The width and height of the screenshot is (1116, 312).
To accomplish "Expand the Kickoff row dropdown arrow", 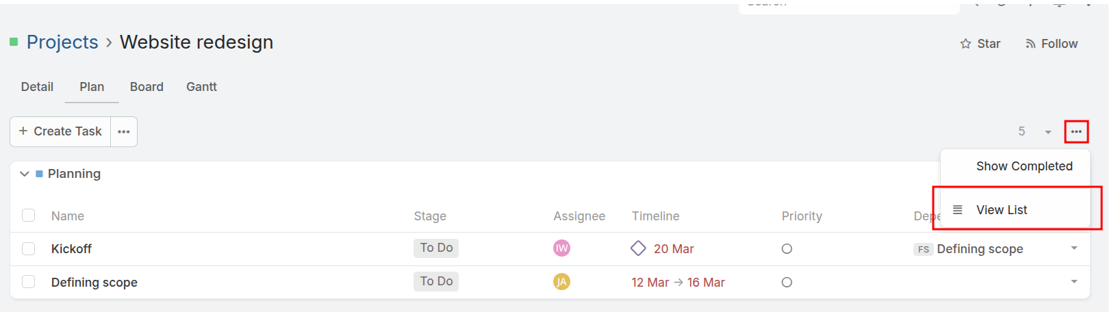I will (1074, 248).
